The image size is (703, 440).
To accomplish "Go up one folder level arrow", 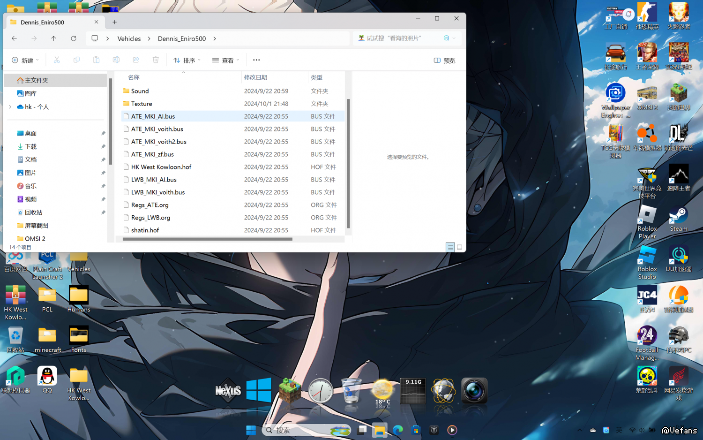I will (x=53, y=38).
